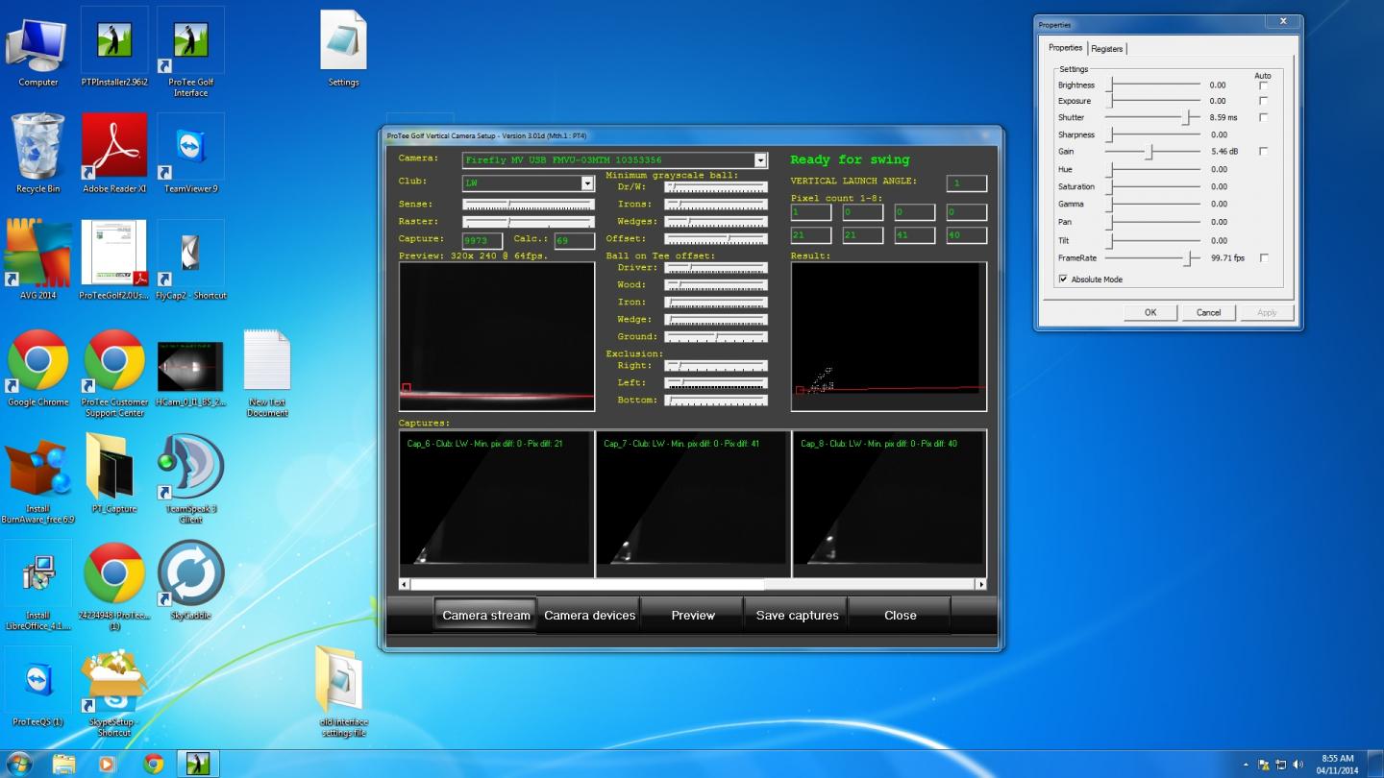Screen dimensions: 1384x778
Task: Enable Auto for Brightness in Properties
Action: pyautogui.click(x=1263, y=85)
